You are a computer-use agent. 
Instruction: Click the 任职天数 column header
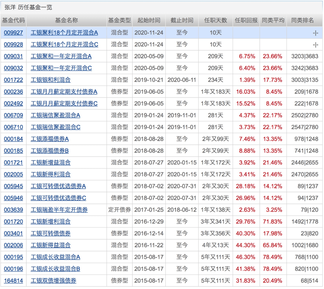pos(215,20)
